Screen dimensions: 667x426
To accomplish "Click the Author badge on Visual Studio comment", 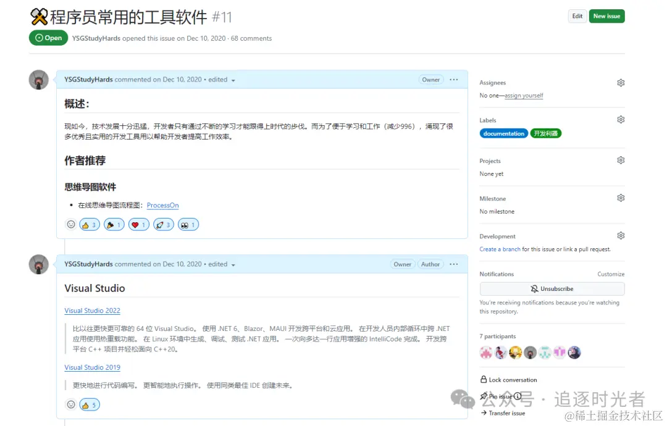I will click(430, 264).
